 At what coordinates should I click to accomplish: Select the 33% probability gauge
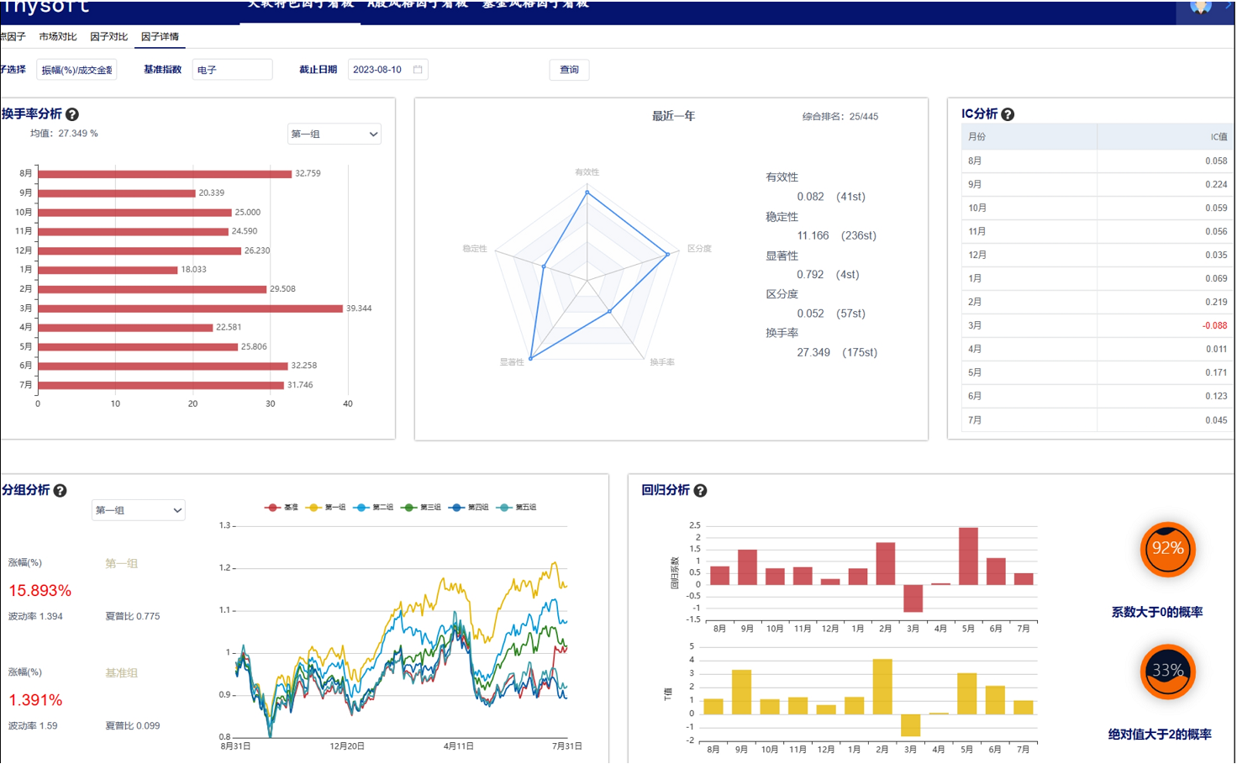coord(1167,672)
